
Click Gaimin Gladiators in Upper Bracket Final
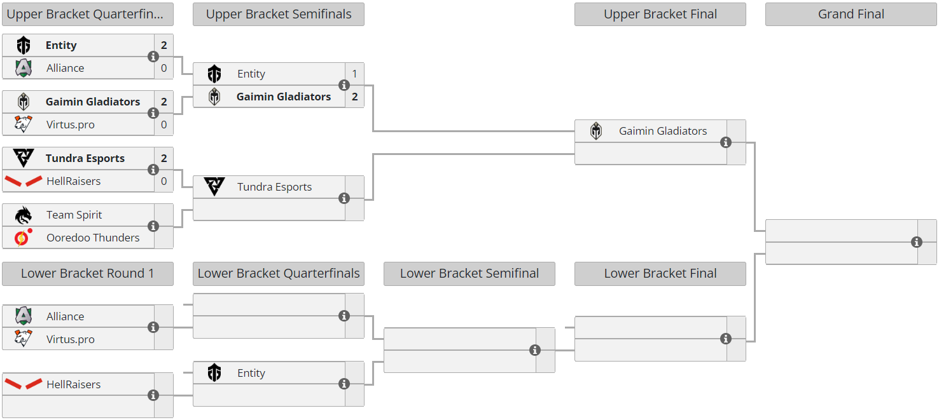(663, 131)
